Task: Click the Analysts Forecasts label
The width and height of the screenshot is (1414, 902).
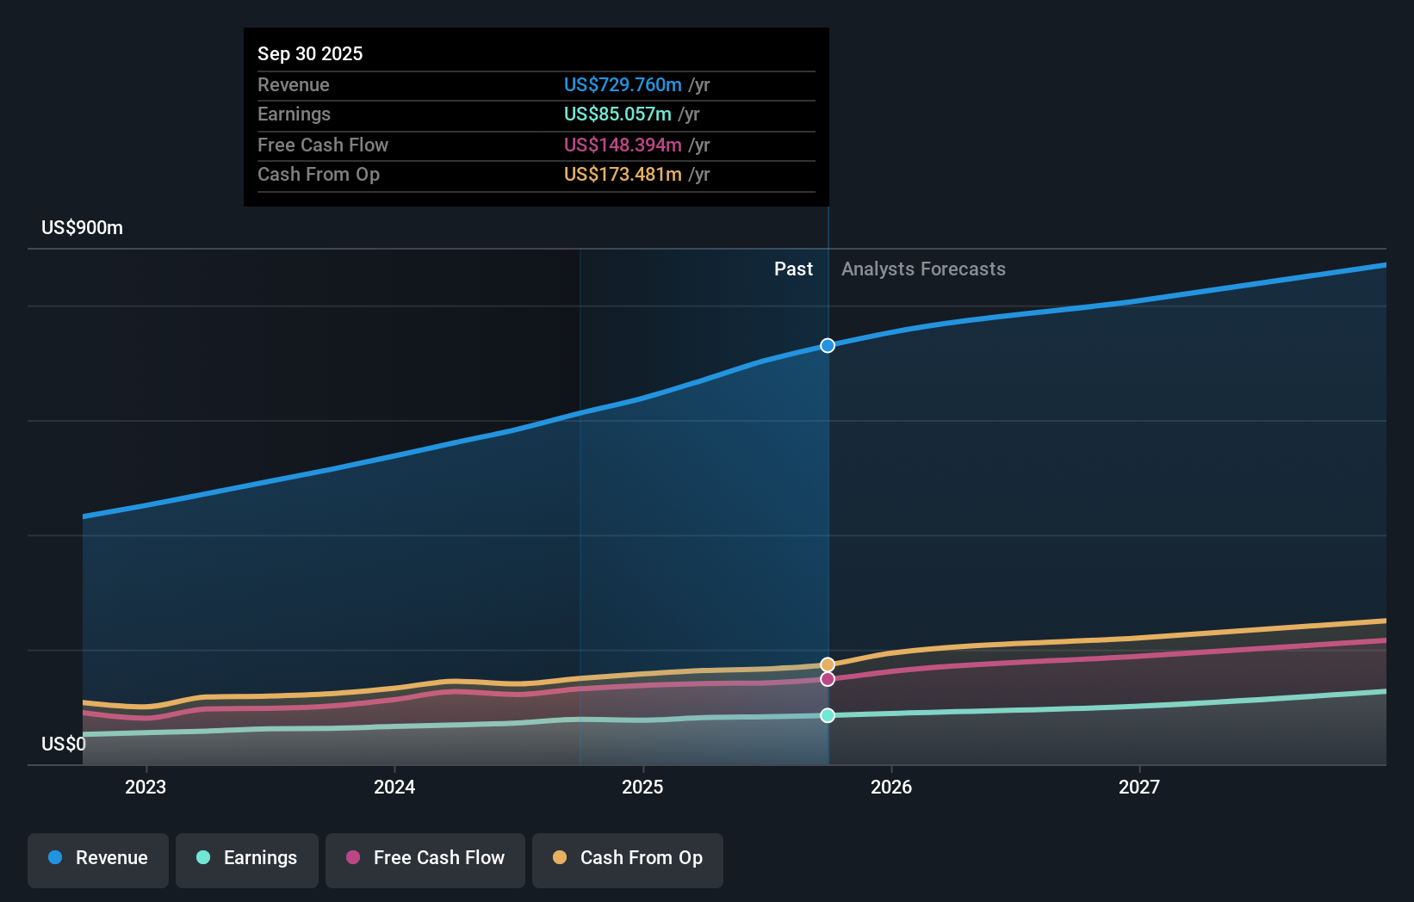Action: [923, 269]
